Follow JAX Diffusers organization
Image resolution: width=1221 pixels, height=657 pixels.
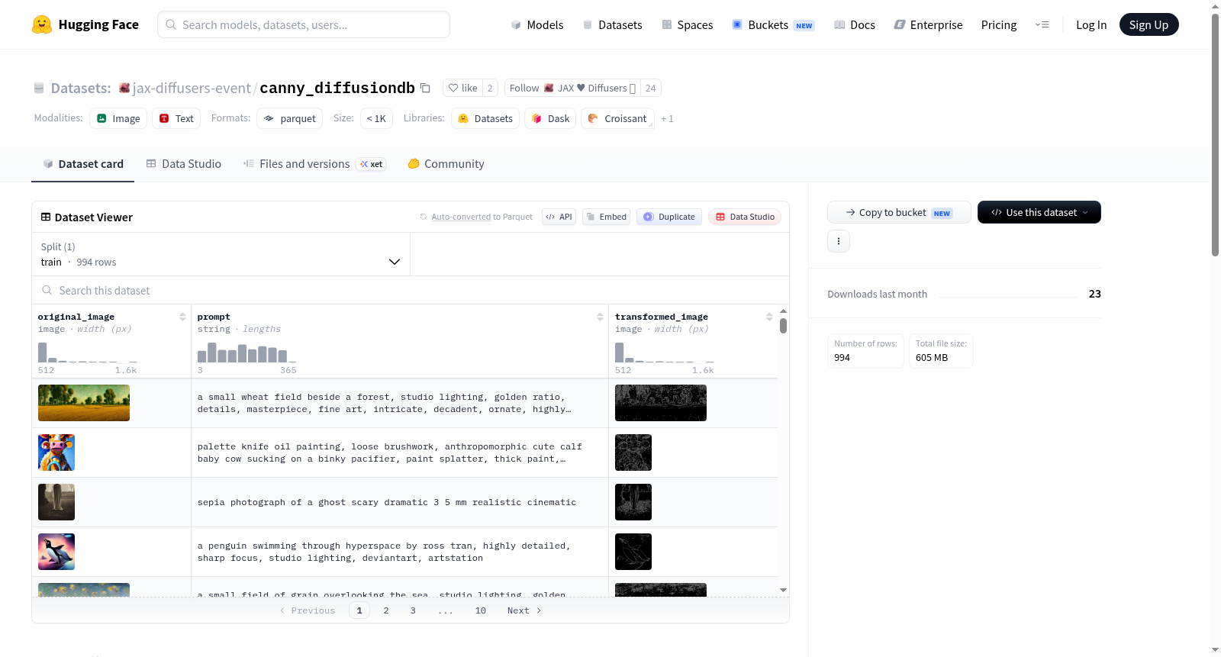tap(572, 88)
